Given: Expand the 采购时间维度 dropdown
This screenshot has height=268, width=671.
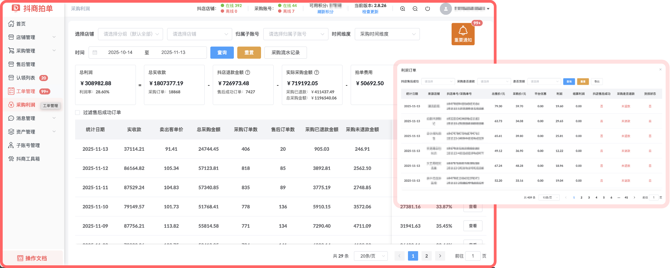Looking at the screenshot, I should pyautogui.click(x=387, y=34).
